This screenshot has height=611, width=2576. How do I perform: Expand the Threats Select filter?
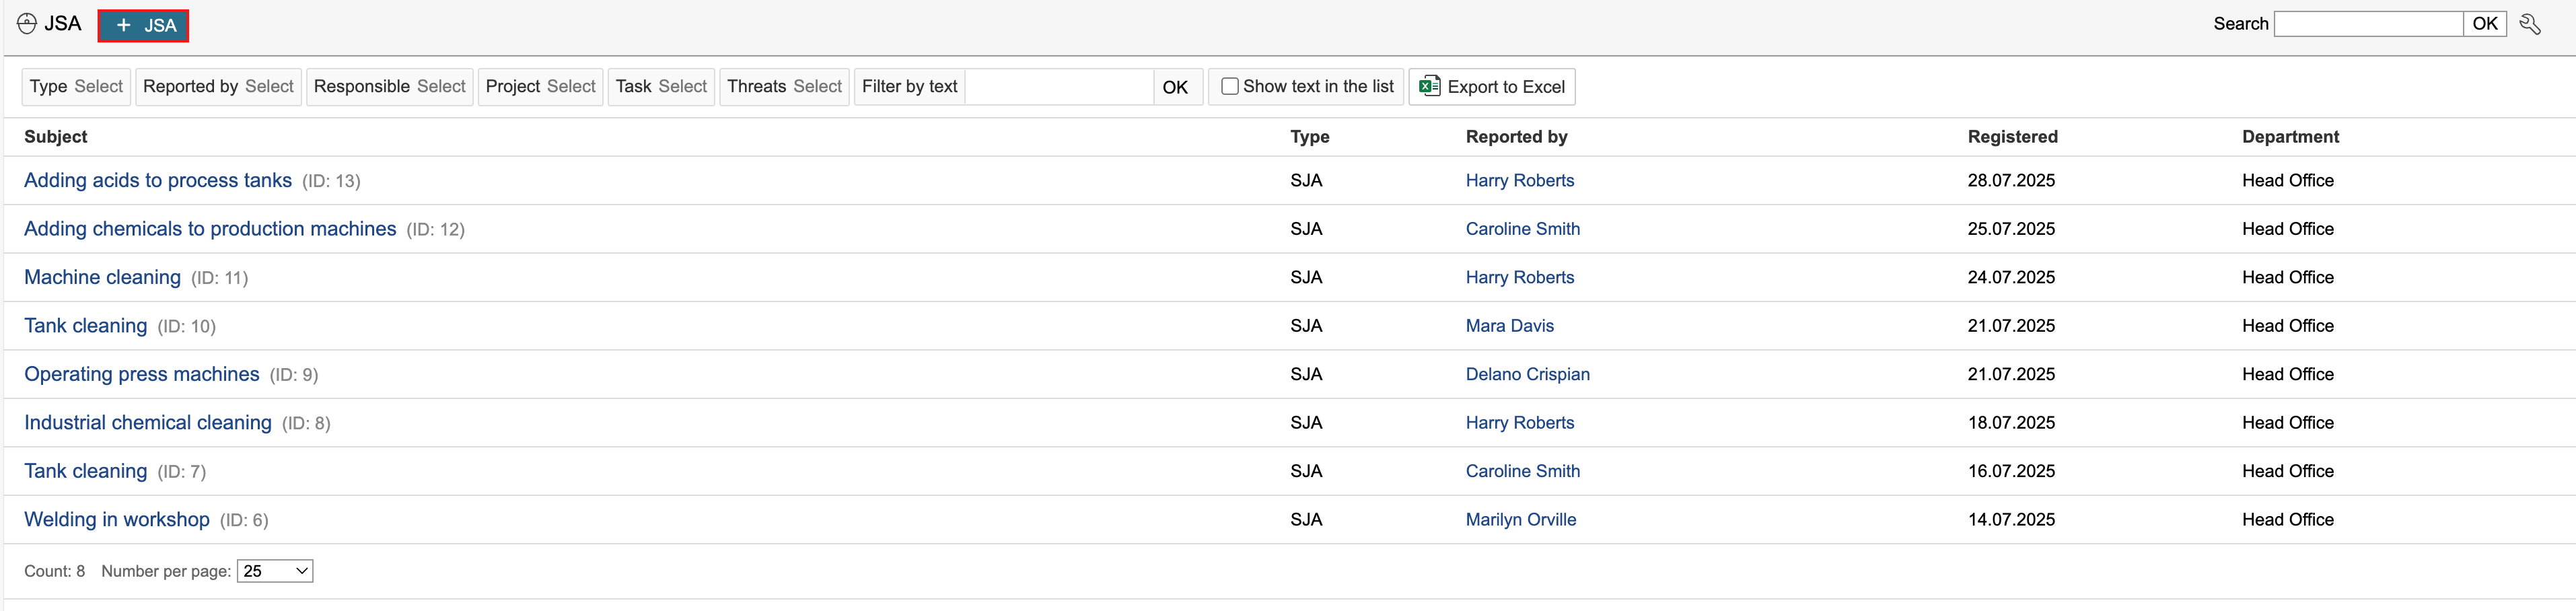coord(784,86)
